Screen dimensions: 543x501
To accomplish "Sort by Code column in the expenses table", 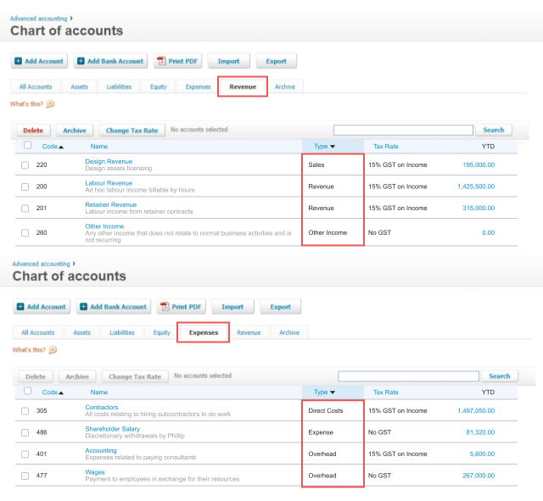I will coord(53,392).
